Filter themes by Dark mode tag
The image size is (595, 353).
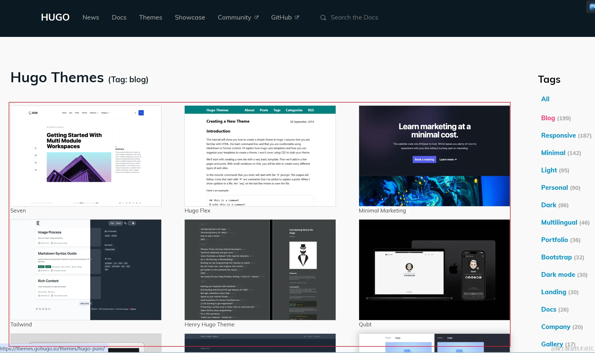coord(558,274)
